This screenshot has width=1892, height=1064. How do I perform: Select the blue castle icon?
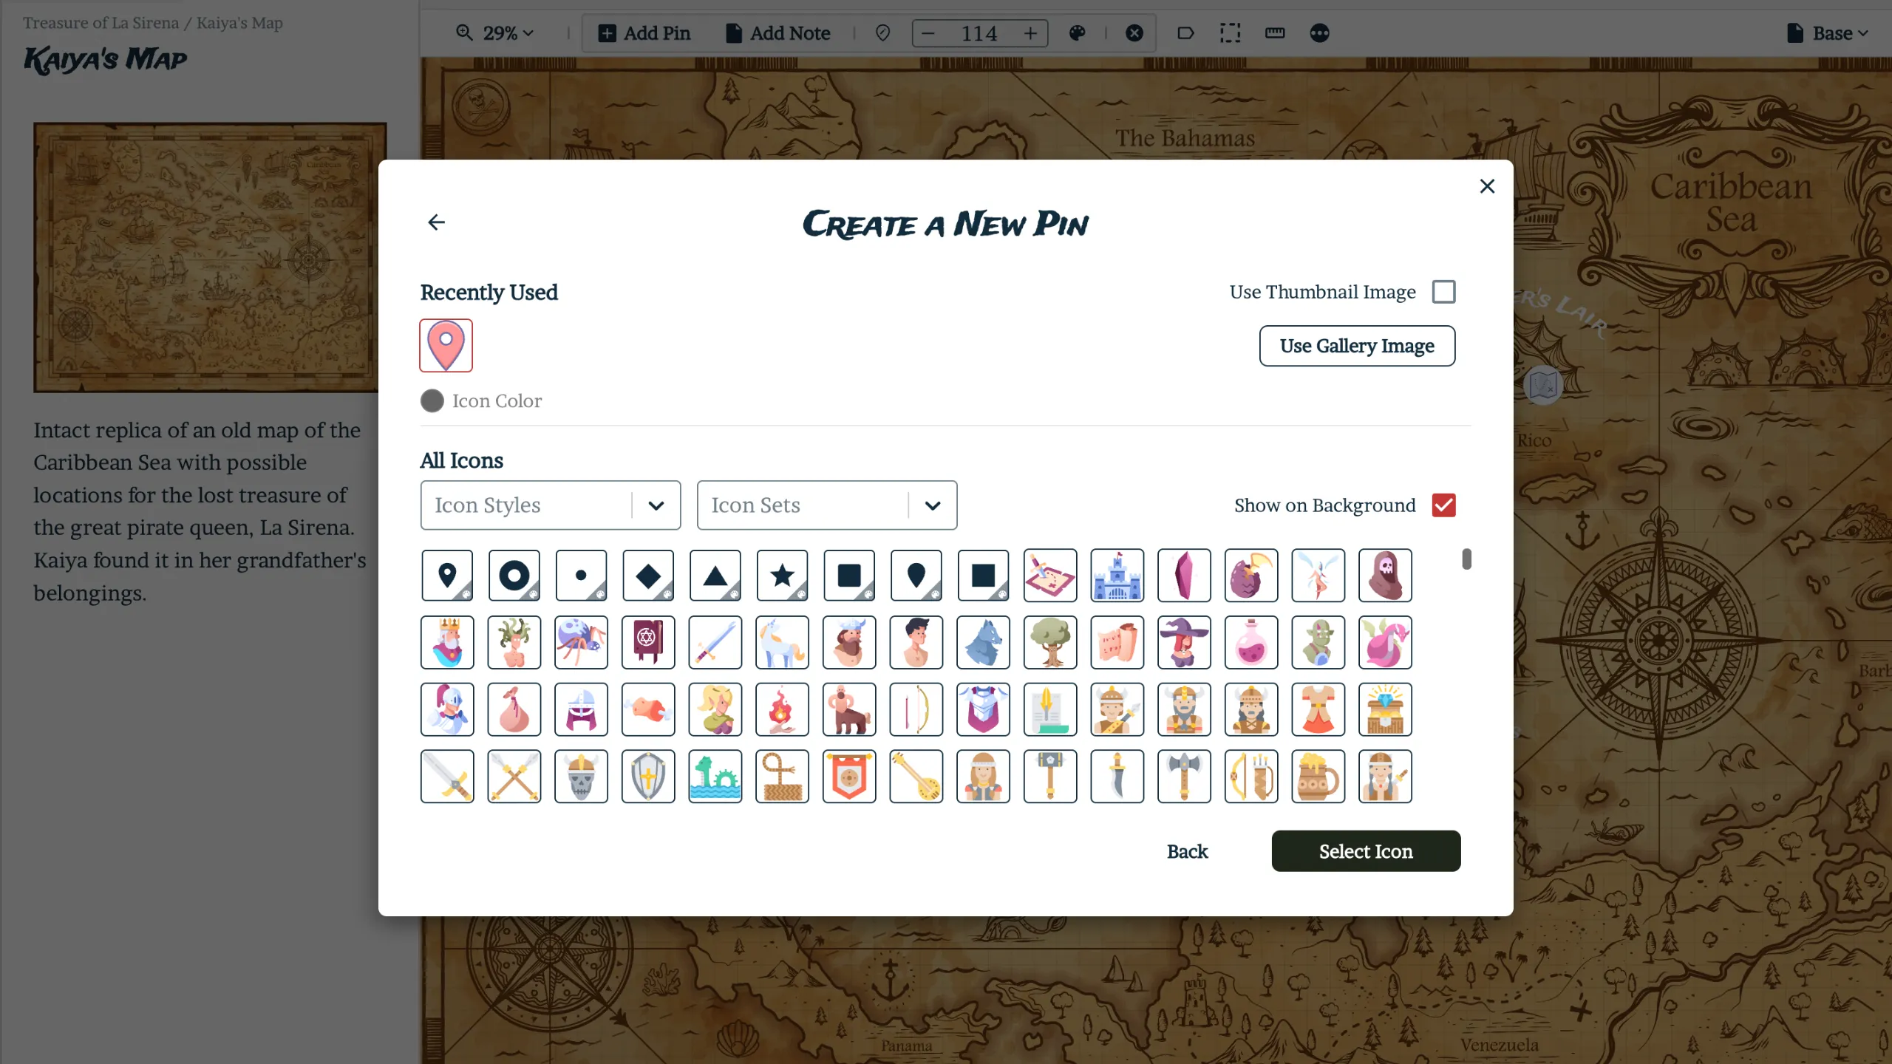click(x=1117, y=575)
